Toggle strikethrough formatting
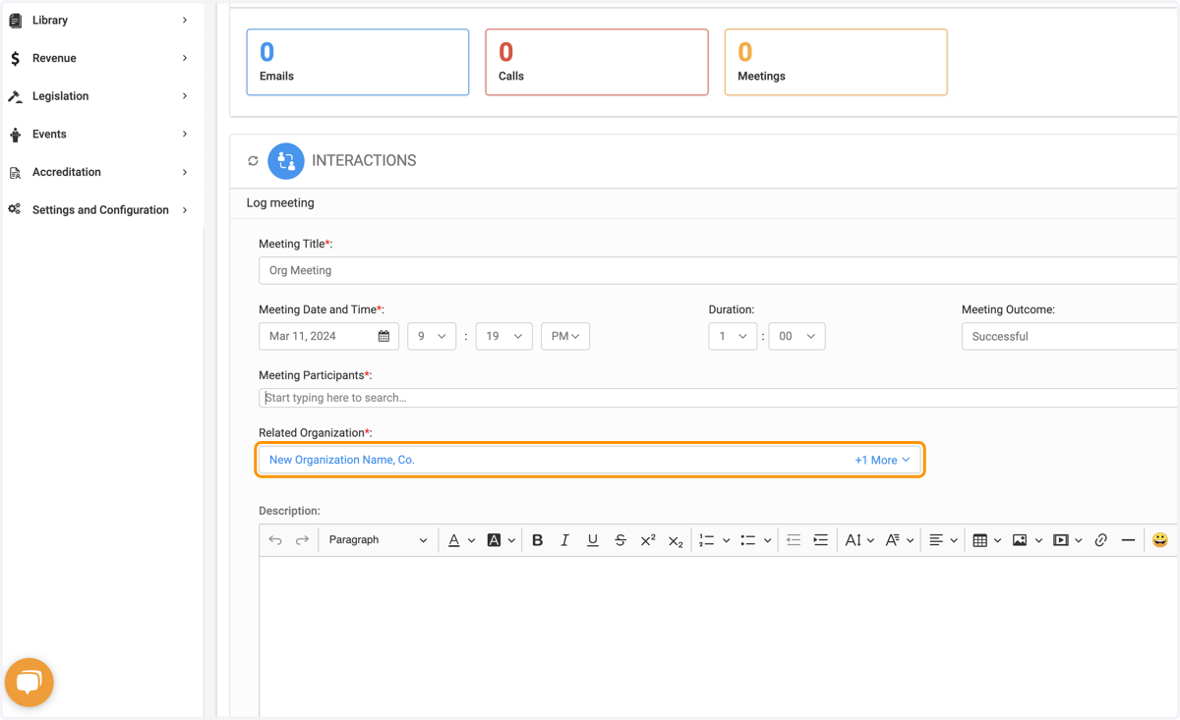Image resolution: width=1180 pixels, height=720 pixels. 619,540
